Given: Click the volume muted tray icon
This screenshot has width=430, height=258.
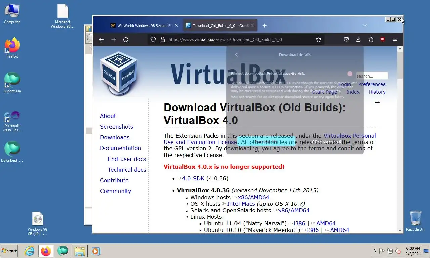Looking at the screenshot, I should click(x=398, y=251).
